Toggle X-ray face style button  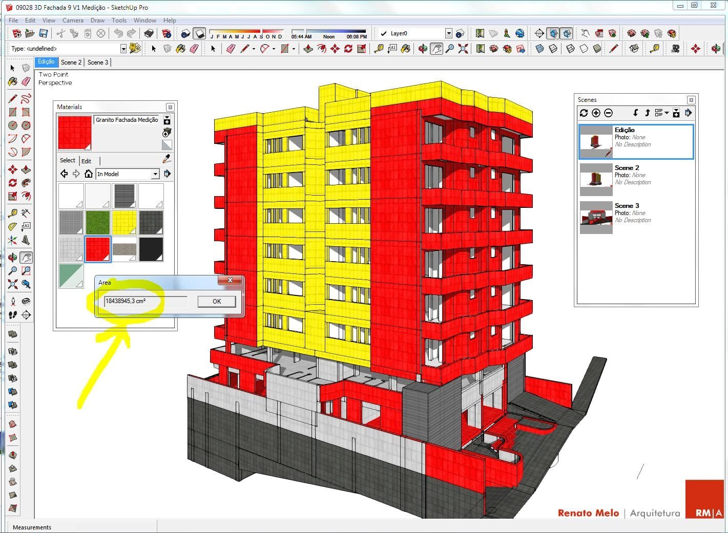pos(539,49)
